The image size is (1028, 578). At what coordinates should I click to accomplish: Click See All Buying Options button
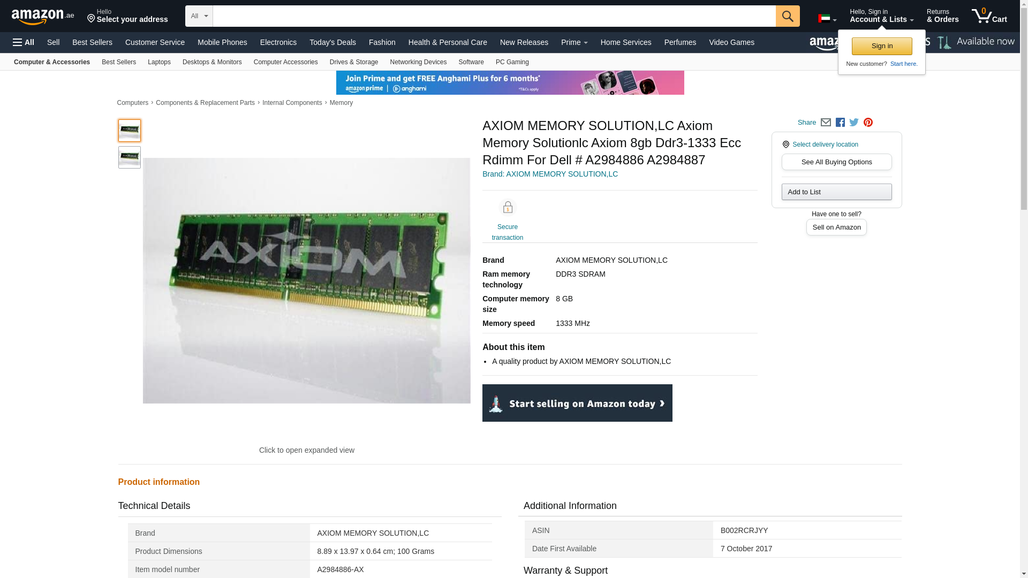[x=836, y=162]
